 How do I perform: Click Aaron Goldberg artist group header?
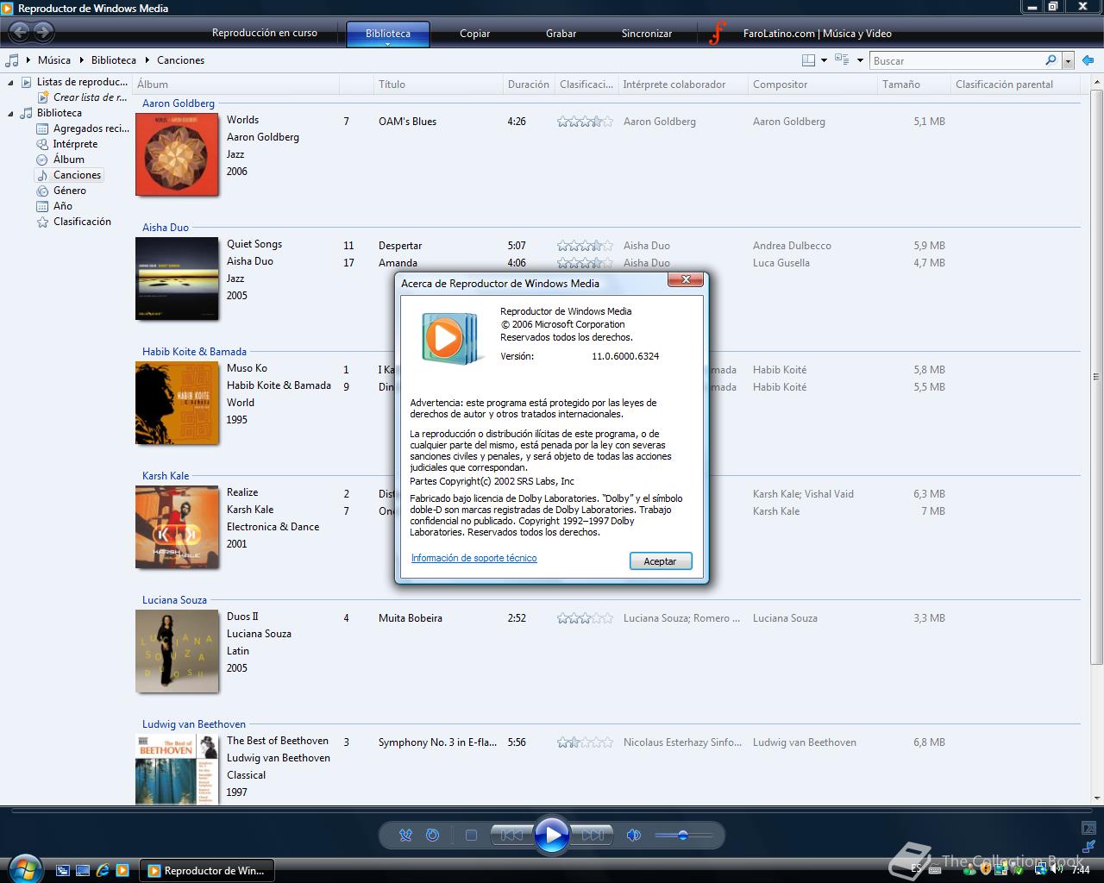[x=179, y=103]
